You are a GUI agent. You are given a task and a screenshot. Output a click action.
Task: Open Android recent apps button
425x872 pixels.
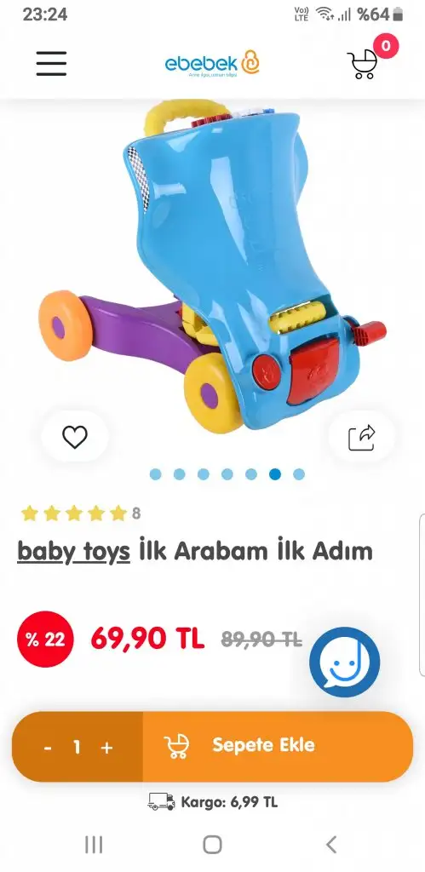[94, 844]
